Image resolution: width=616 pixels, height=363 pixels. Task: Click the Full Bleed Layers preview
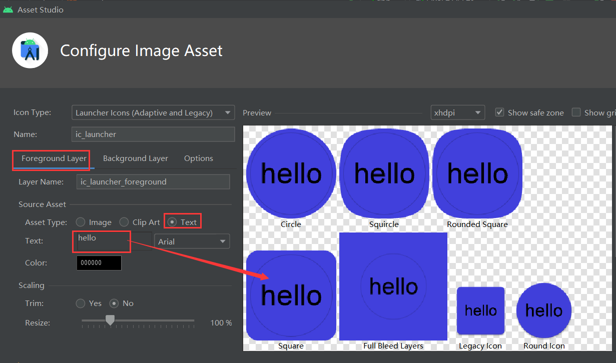(393, 286)
